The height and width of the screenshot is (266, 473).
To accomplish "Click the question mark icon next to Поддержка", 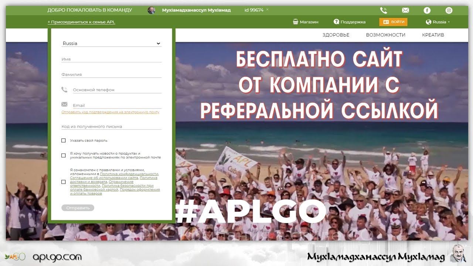I will tap(336, 22).
